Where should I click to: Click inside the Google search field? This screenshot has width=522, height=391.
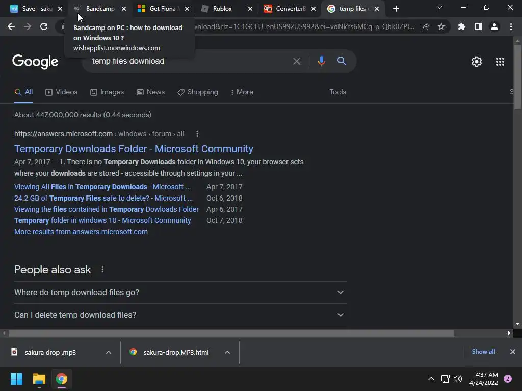[187, 61]
